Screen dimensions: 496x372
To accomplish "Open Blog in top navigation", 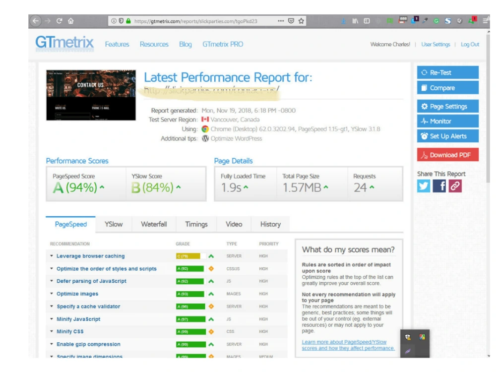I will tap(186, 44).
